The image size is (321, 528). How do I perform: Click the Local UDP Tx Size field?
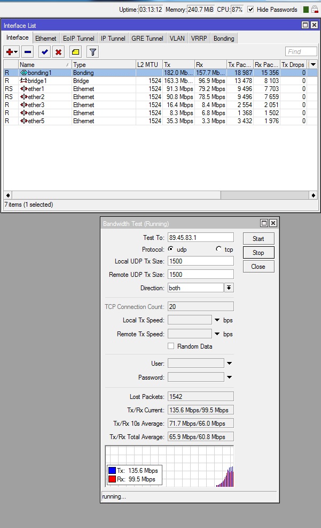[x=200, y=261]
